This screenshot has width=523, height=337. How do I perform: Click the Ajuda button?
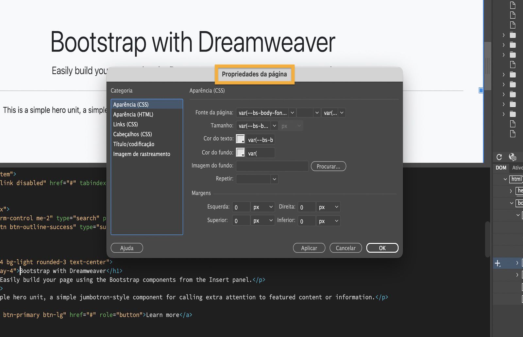[127, 248]
